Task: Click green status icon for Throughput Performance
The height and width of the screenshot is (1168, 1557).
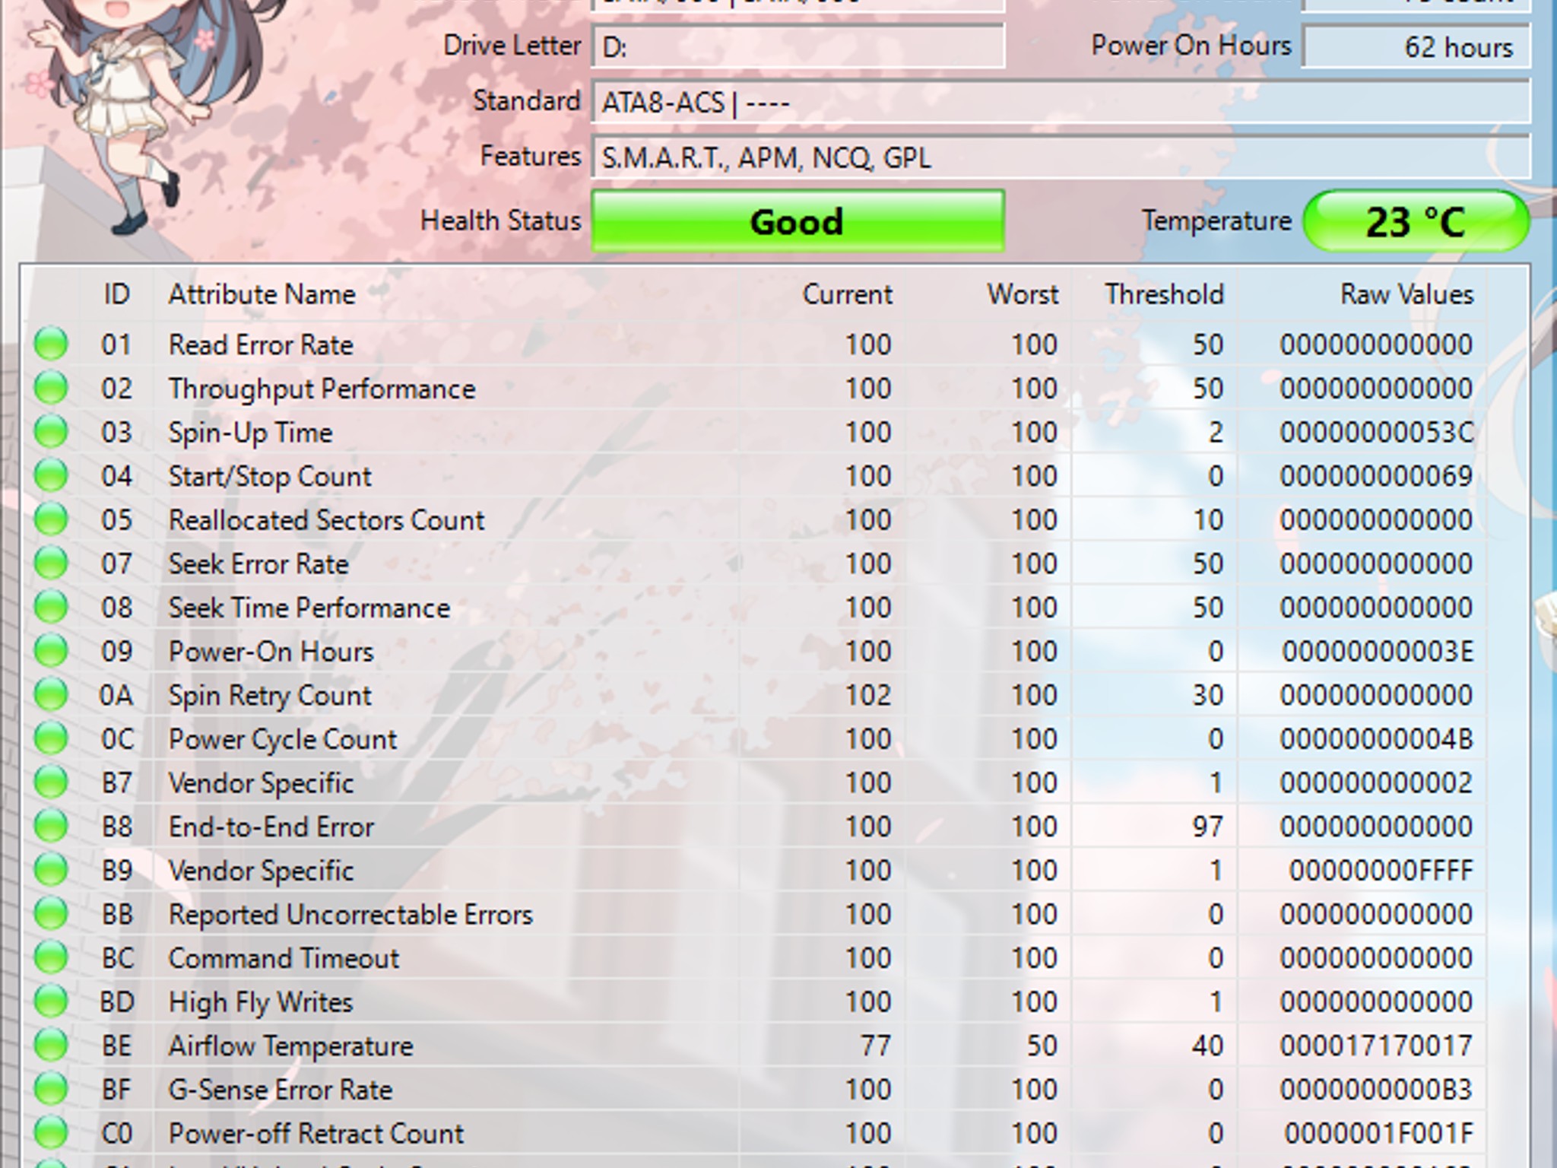Action: coord(51,388)
